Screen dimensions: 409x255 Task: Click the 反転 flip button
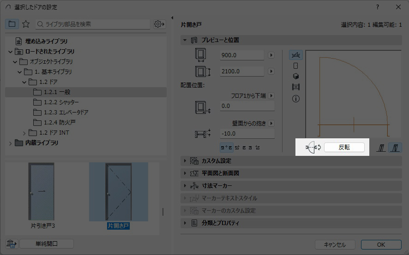[344, 148]
